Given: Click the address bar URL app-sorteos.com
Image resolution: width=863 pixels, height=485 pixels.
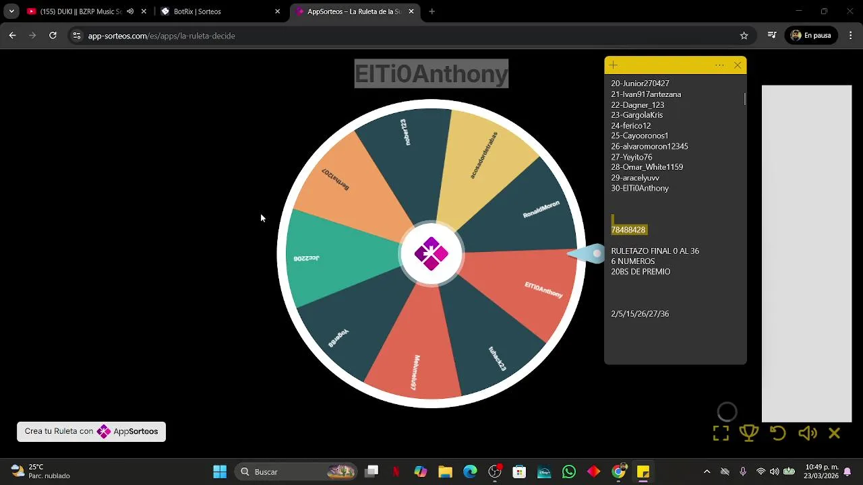Looking at the screenshot, I should (161, 36).
